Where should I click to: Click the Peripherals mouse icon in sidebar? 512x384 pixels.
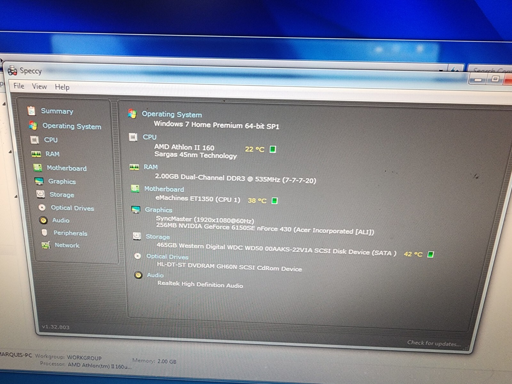click(x=44, y=232)
